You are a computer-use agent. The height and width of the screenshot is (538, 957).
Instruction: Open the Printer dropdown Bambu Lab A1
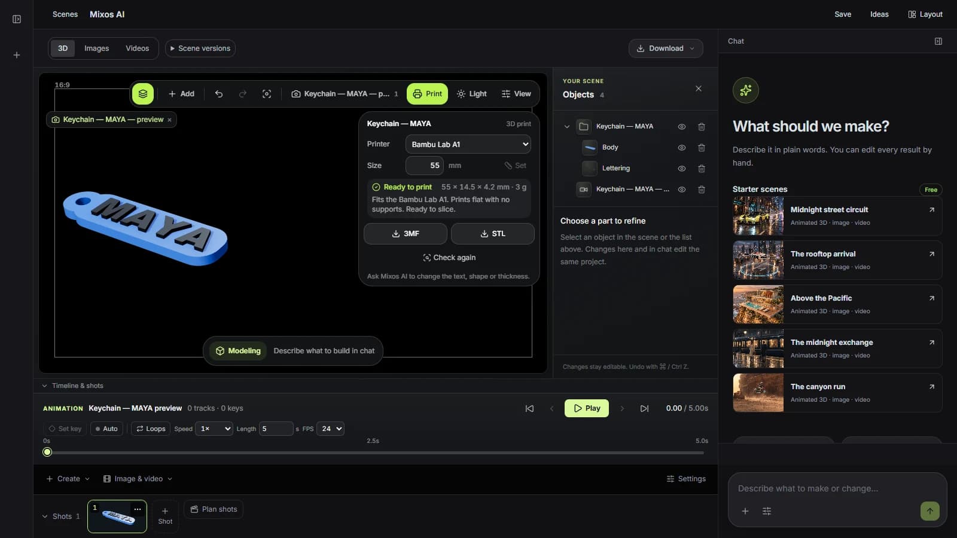point(468,145)
